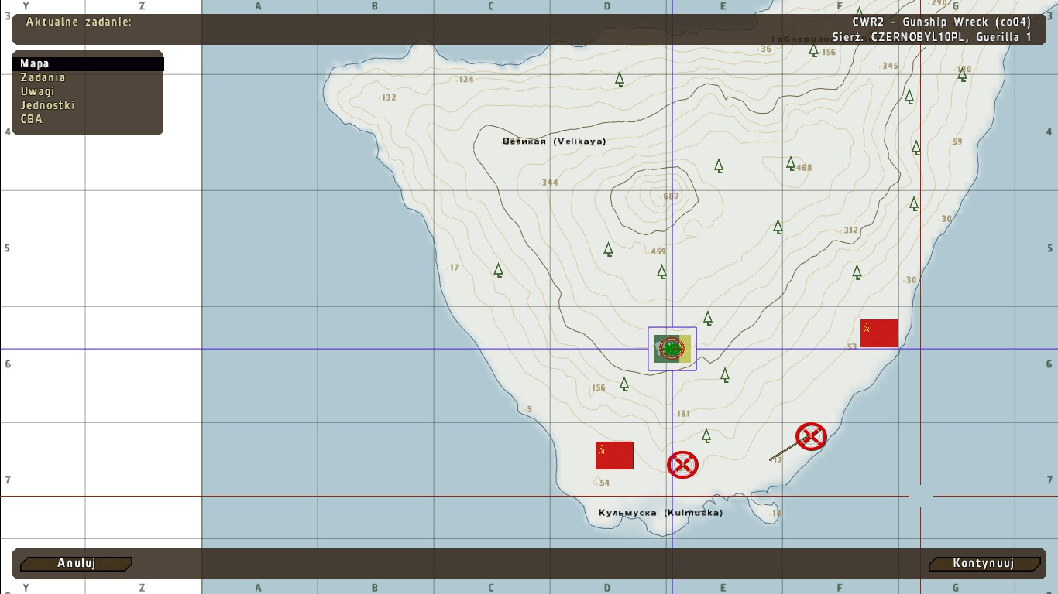
Task: Click the tree icon just below hill 181
Action: point(706,435)
